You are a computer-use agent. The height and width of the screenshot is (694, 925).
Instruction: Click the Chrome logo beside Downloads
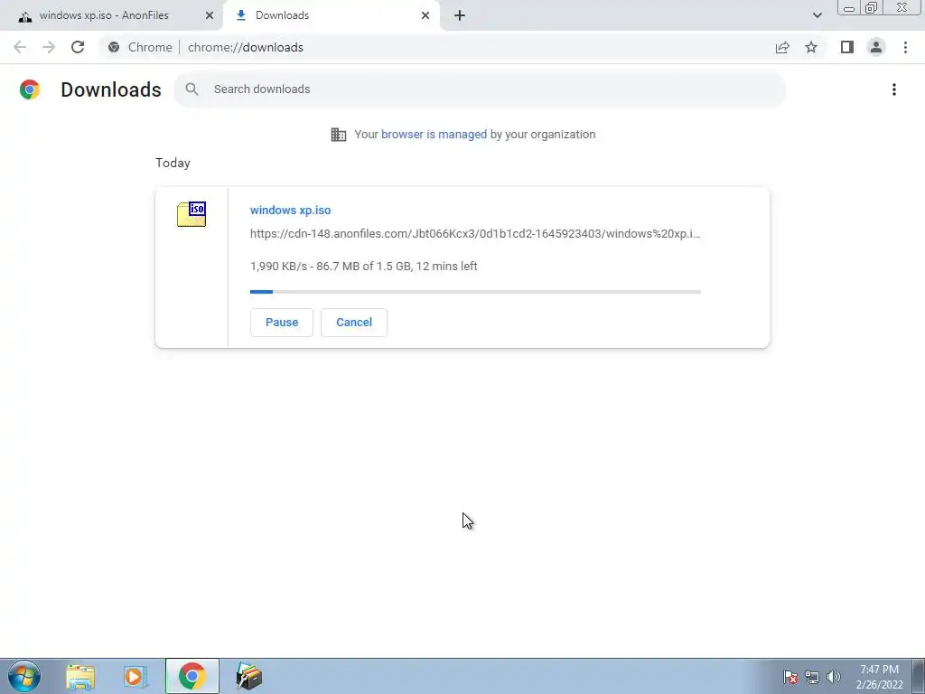point(30,89)
